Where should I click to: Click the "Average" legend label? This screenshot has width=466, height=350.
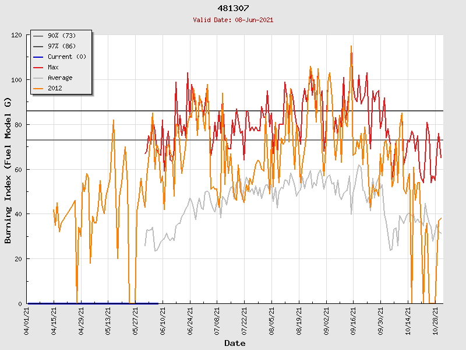pos(60,78)
